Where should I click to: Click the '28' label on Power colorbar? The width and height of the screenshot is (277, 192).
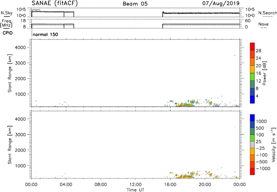(258, 51)
